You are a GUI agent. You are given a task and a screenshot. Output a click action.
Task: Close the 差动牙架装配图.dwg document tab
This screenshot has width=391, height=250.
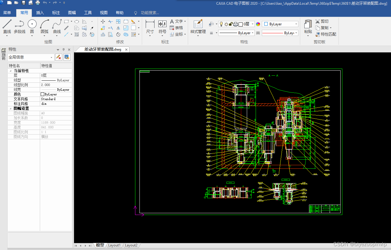(126, 49)
